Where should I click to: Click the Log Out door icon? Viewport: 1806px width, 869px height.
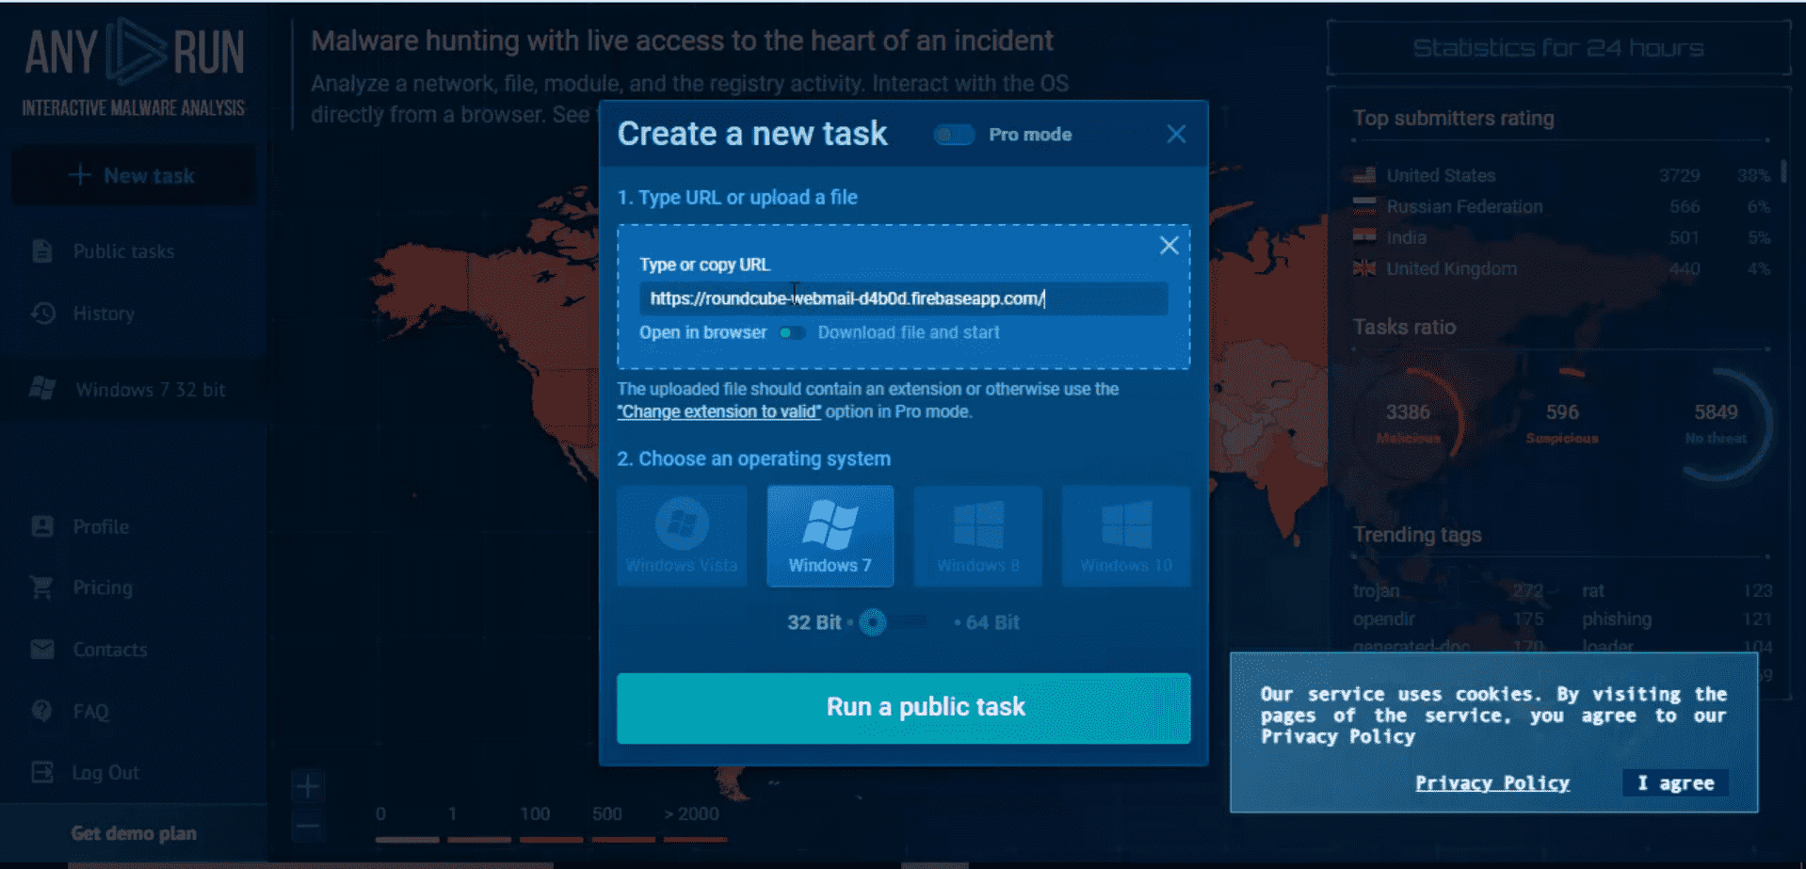point(42,772)
